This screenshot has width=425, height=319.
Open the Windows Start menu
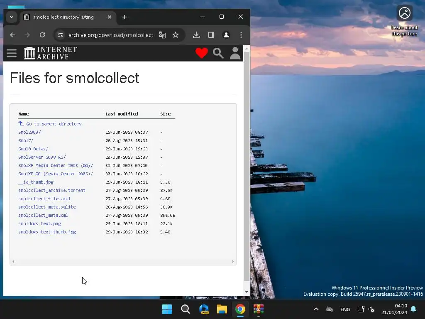[167, 309]
